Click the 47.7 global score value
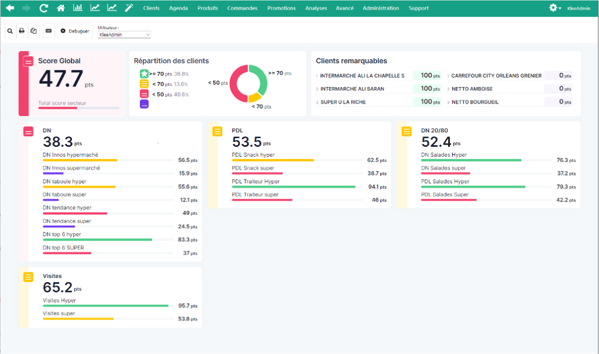The image size is (599, 354). [x=61, y=79]
